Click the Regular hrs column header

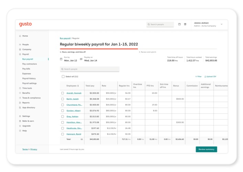[x=125, y=86]
